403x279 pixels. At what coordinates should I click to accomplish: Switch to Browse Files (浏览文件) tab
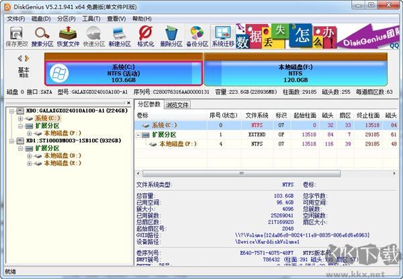tap(177, 105)
